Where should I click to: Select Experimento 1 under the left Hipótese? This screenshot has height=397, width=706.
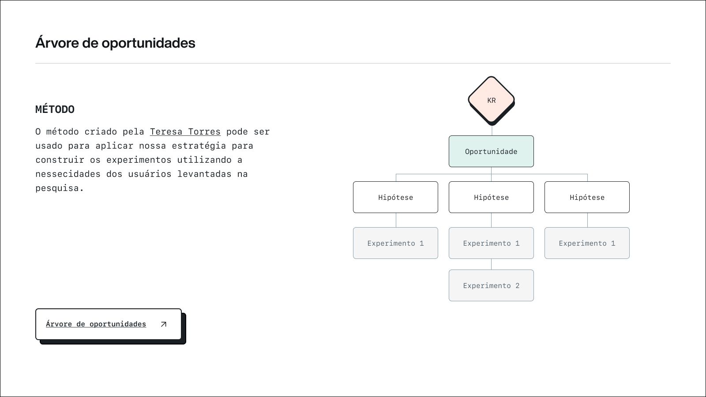tap(395, 243)
